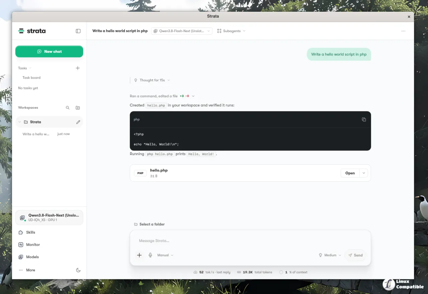The width and height of the screenshot is (428, 294).
Task: Expand the Ran a command details
Action: click(x=162, y=96)
